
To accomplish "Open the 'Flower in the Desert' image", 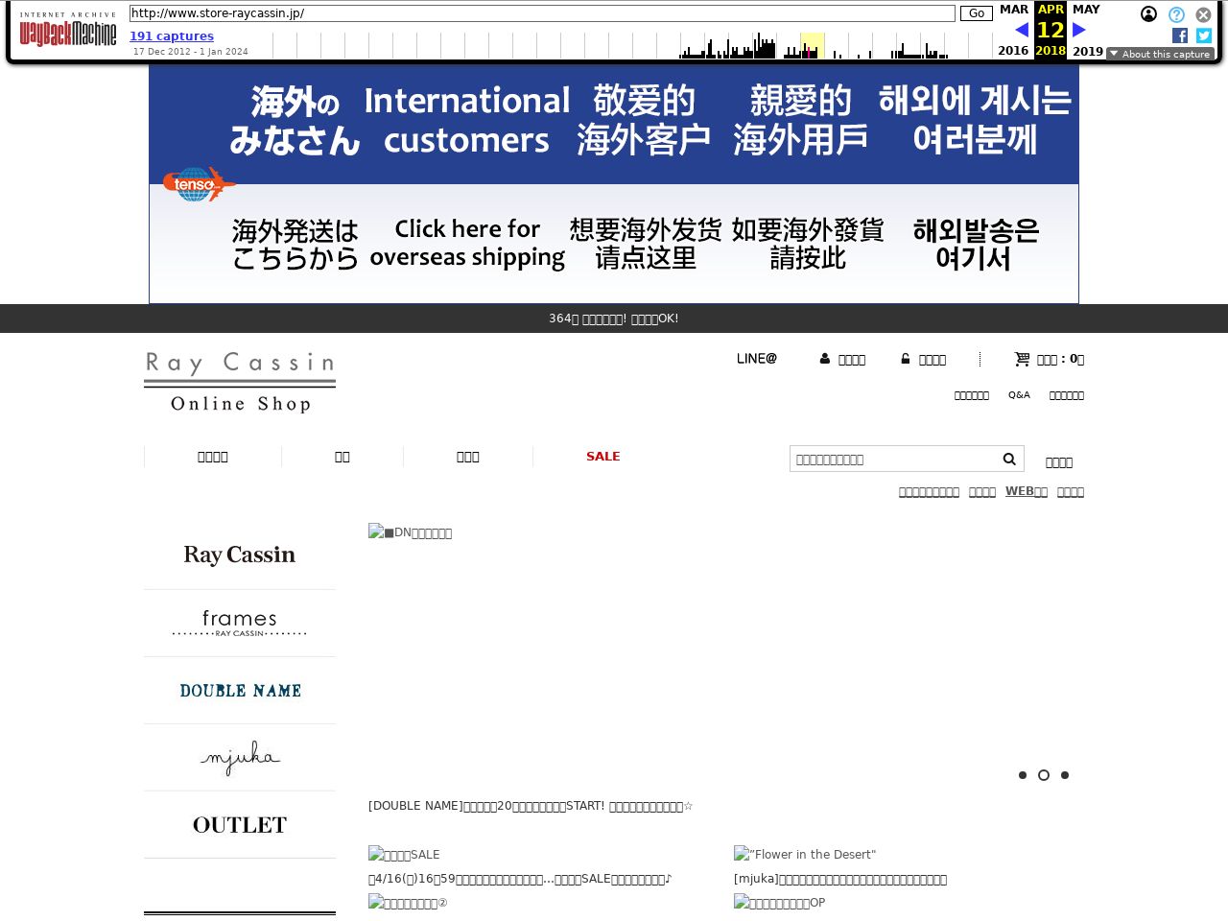I will click(805, 854).
